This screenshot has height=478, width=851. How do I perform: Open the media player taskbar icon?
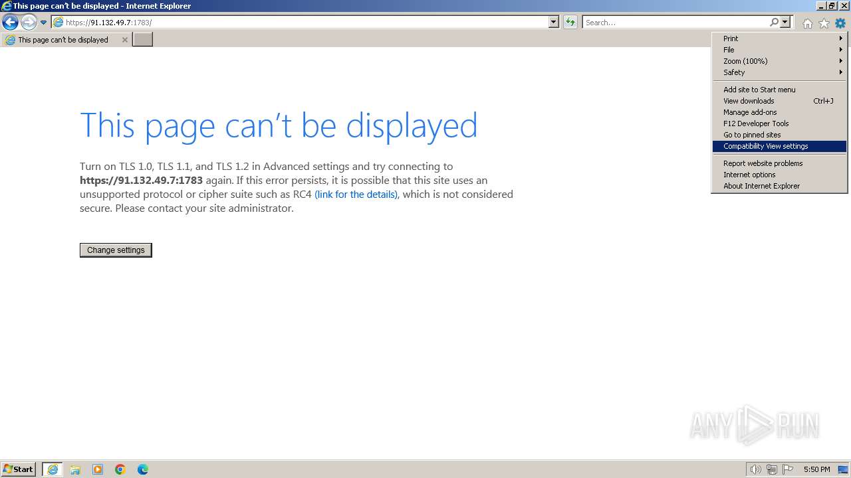(x=98, y=469)
